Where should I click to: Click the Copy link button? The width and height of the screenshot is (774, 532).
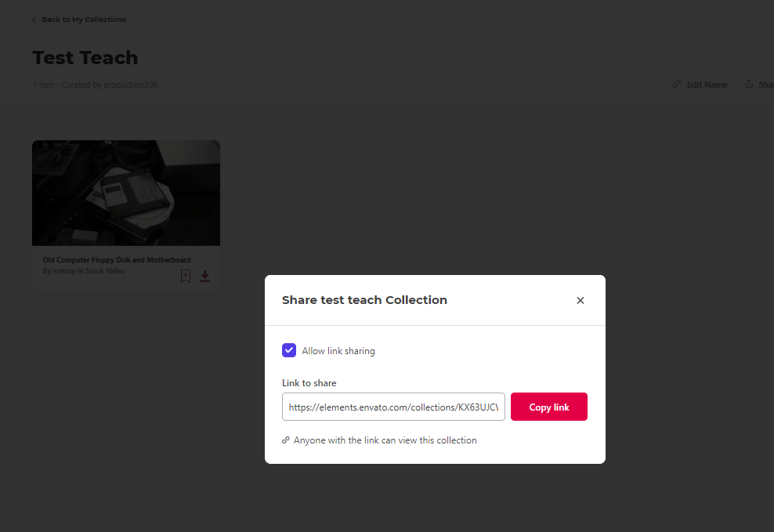[x=549, y=407]
